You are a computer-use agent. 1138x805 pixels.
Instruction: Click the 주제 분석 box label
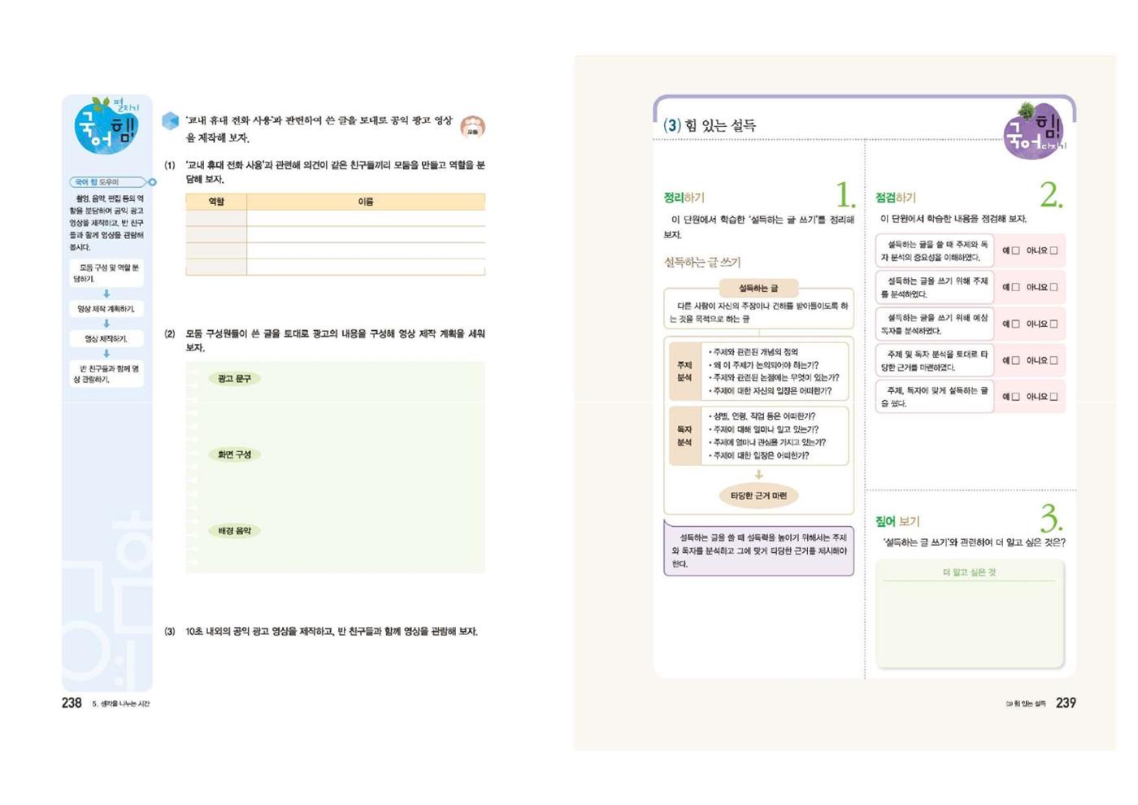(x=684, y=372)
